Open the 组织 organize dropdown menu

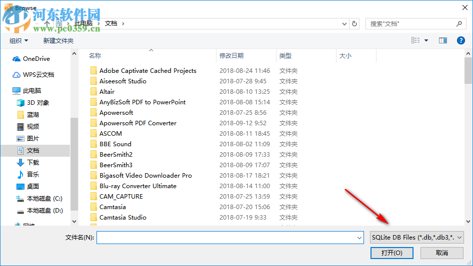[18, 40]
